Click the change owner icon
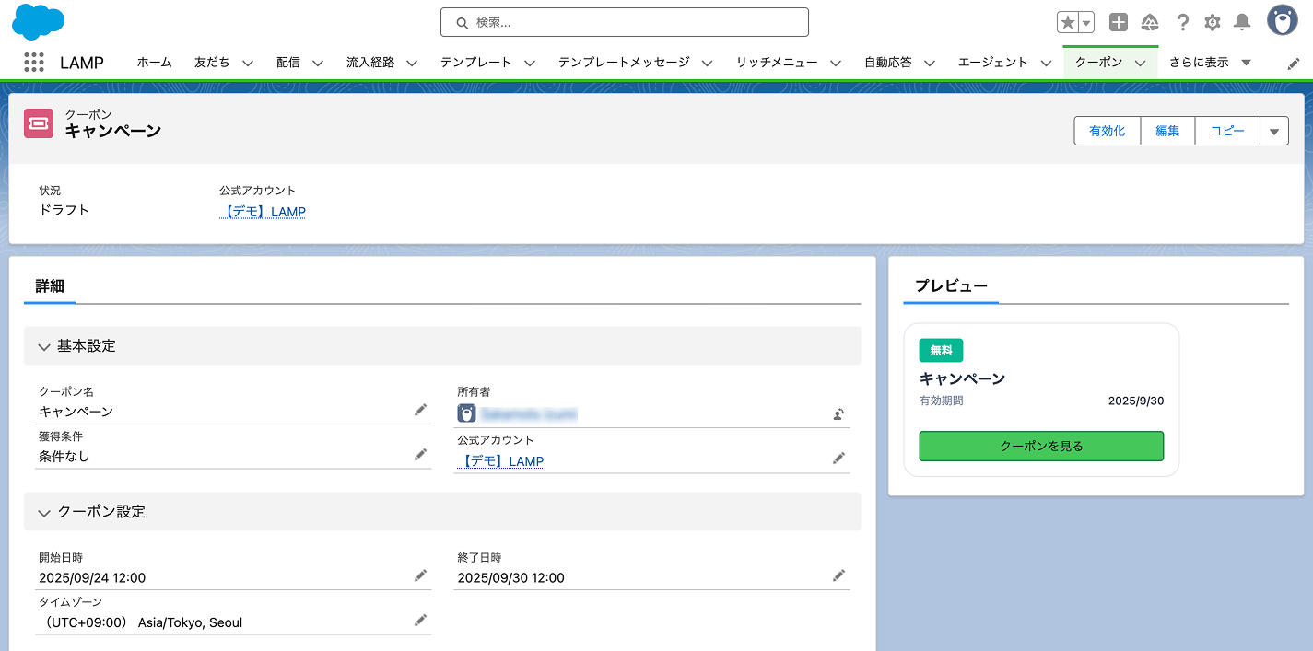 [x=838, y=414]
